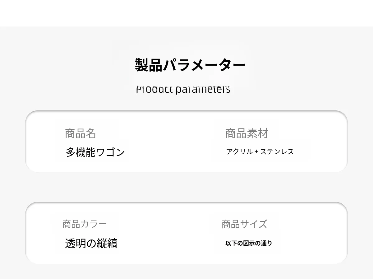
Task: Click the 多機能ワゴン product name value
Action: (x=95, y=152)
